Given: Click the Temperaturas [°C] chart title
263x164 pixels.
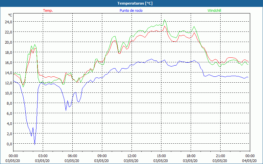Looking at the screenshot, I should click(135, 3).
